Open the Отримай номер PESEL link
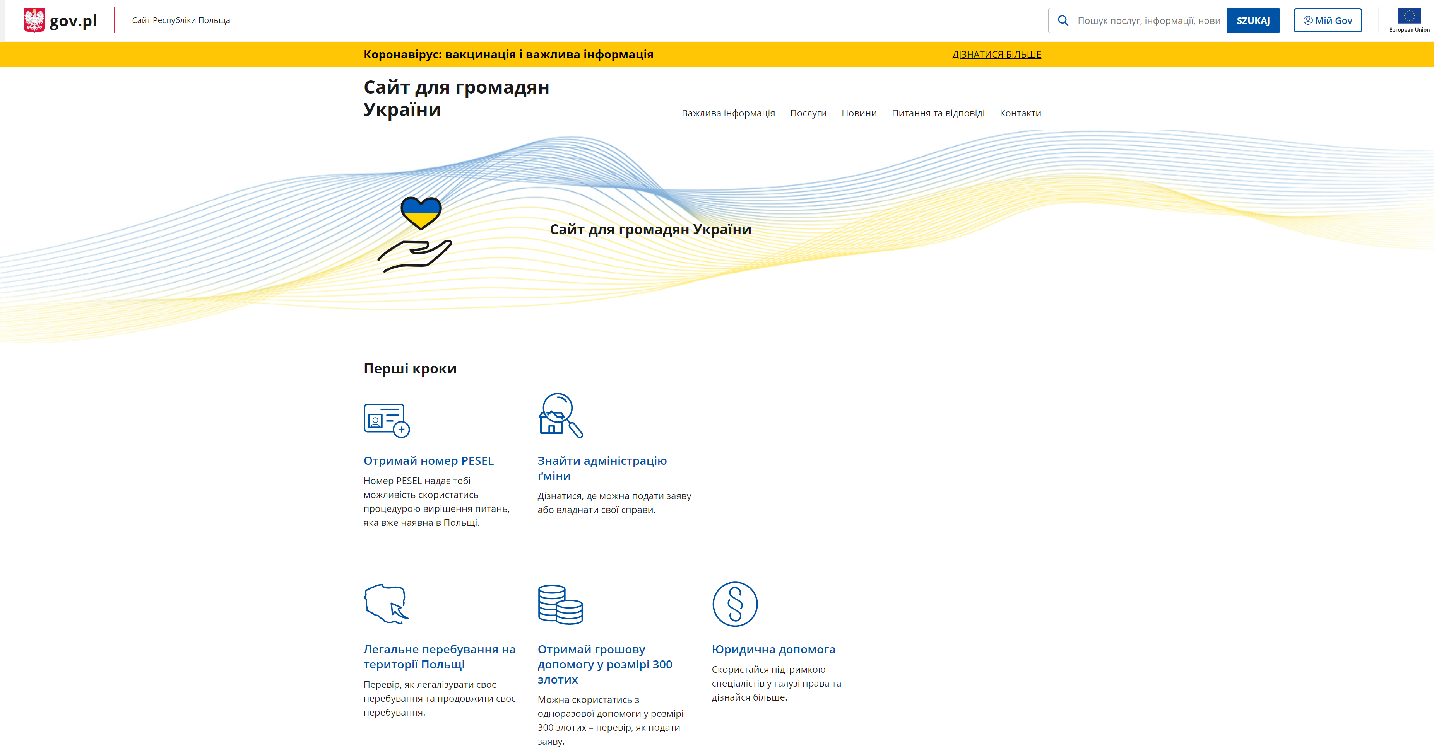The width and height of the screenshot is (1434, 752). click(428, 460)
